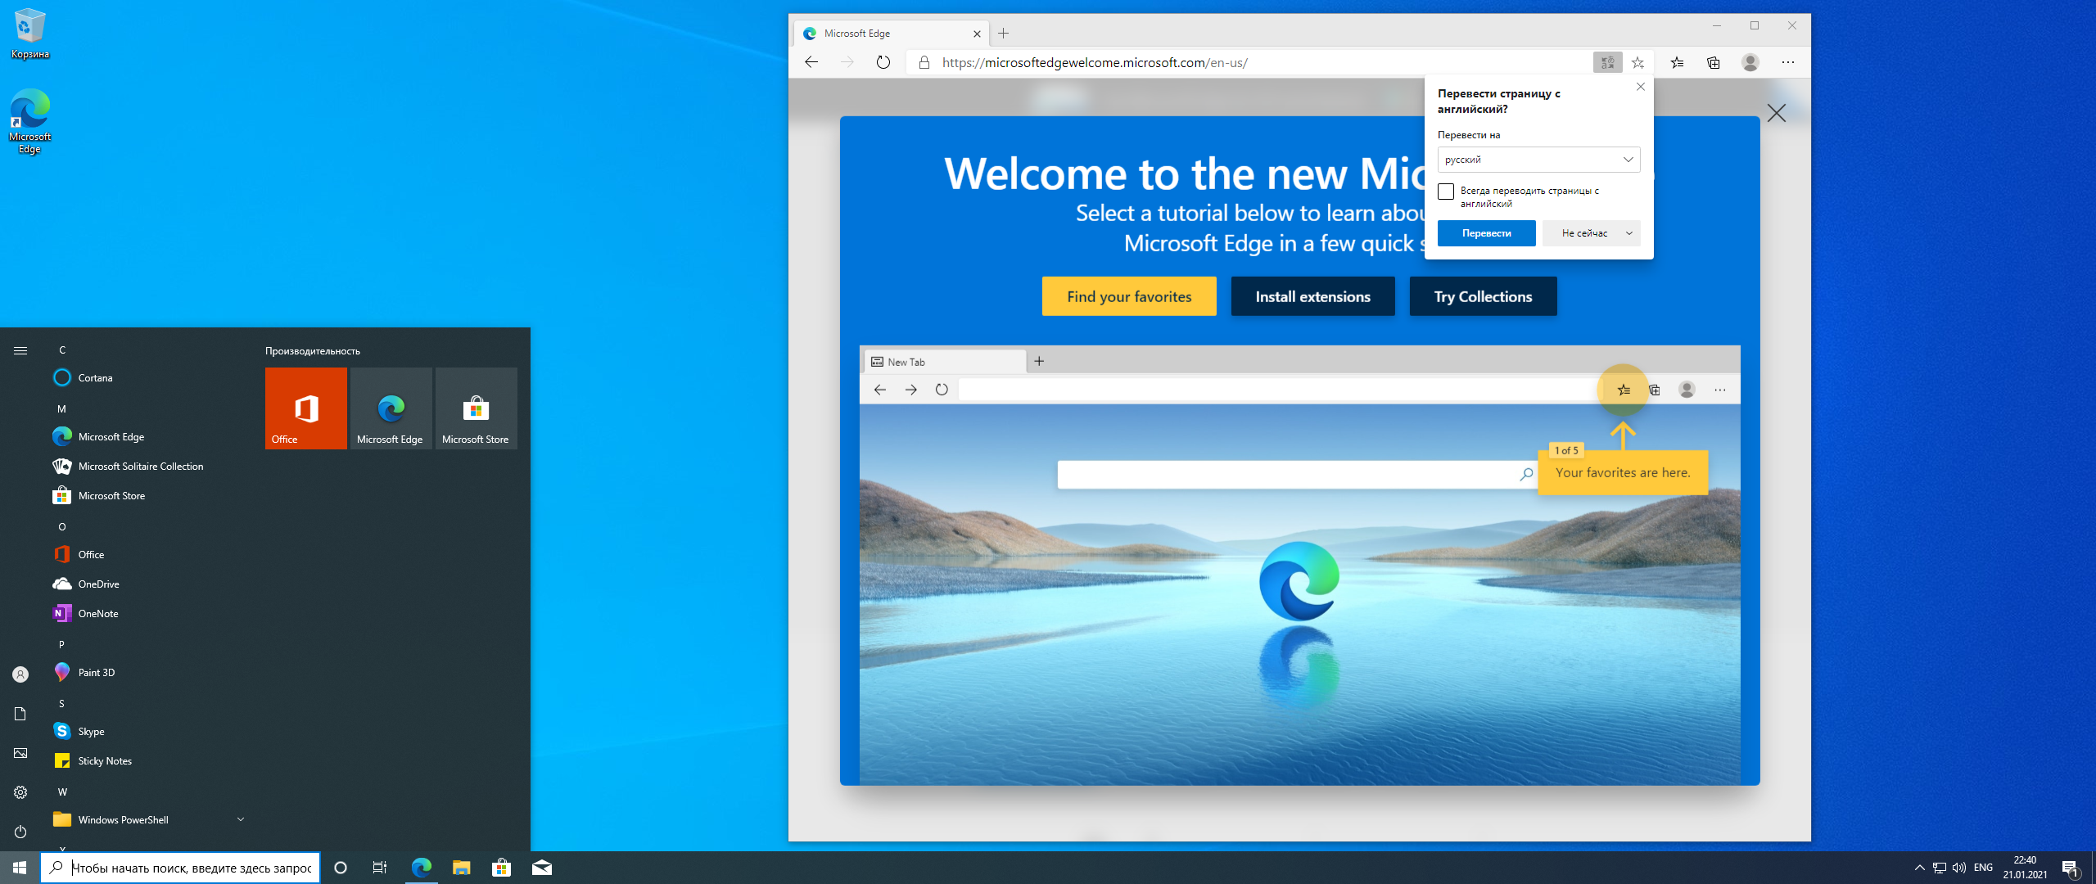Open the Office tile in Start menu
The image size is (2096, 884).
point(306,408)
